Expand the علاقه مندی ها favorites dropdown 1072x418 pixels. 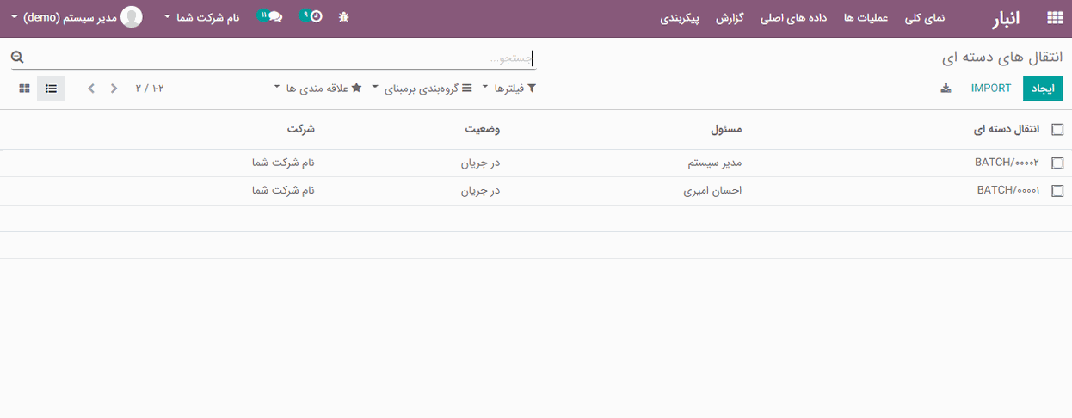318,89
